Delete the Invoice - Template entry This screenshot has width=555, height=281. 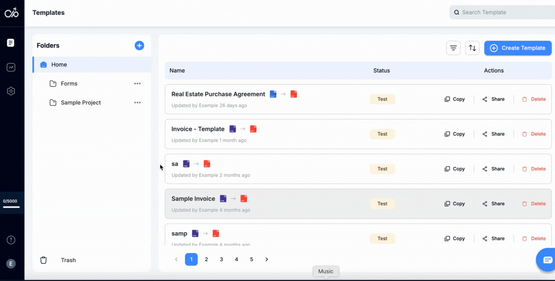click(534, 134)
